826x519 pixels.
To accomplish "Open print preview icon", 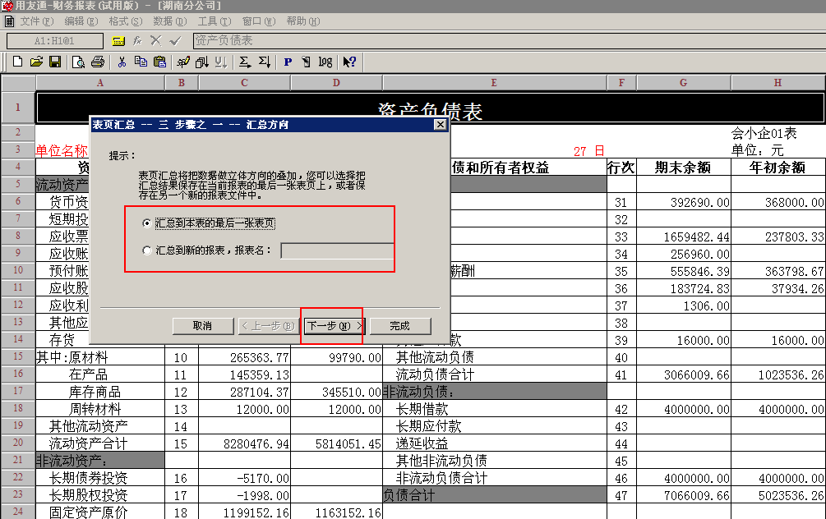I will pyautogui.click(x=79, y=62).
